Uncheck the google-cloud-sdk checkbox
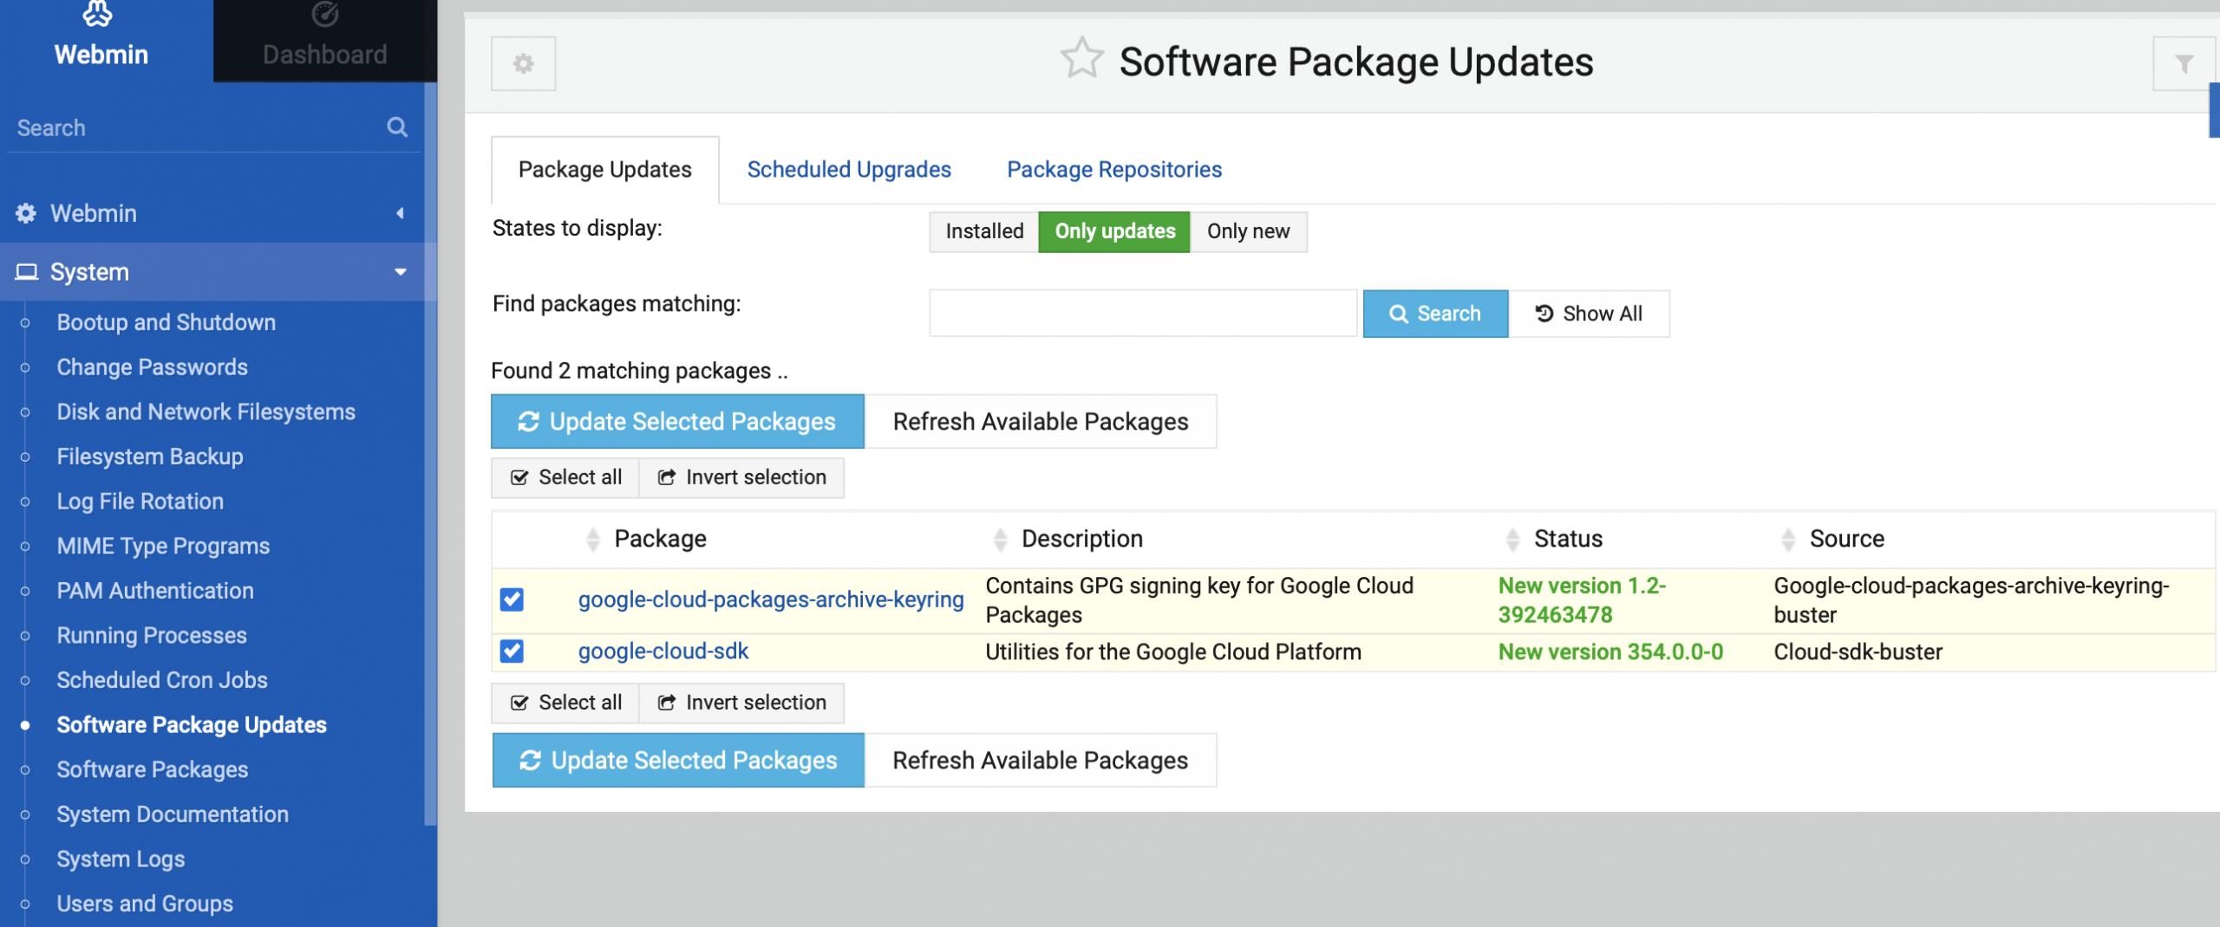The image size is (2220, 927). click(x=512, y=651)
